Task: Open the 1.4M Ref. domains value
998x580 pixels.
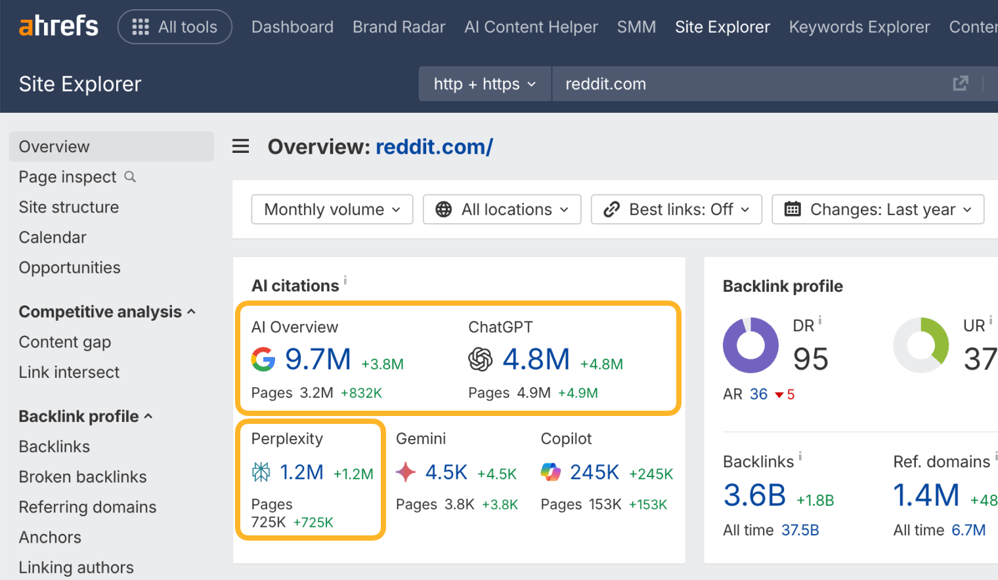Action: pyautogui.click(x=926, y=495)
